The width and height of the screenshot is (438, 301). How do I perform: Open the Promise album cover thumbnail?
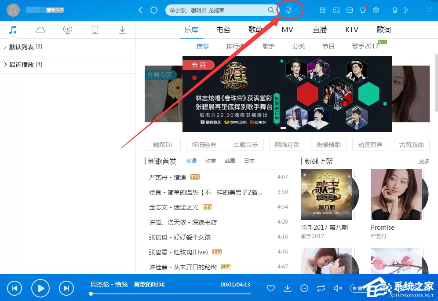[396, 194]
